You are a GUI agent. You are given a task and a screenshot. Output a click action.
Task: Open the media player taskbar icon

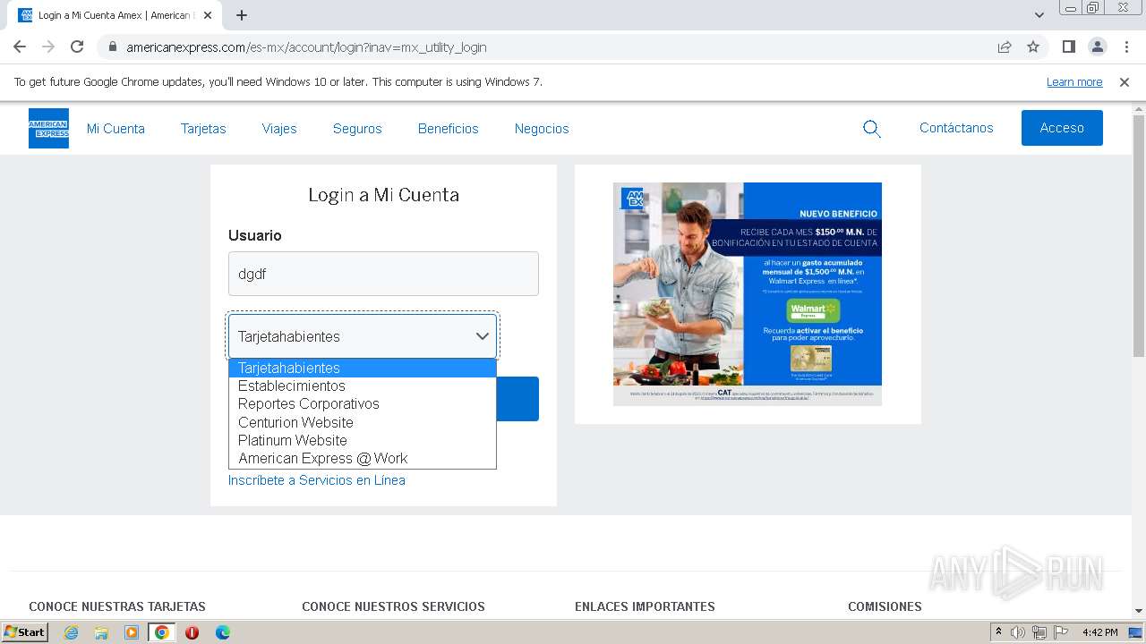(132, 632)
